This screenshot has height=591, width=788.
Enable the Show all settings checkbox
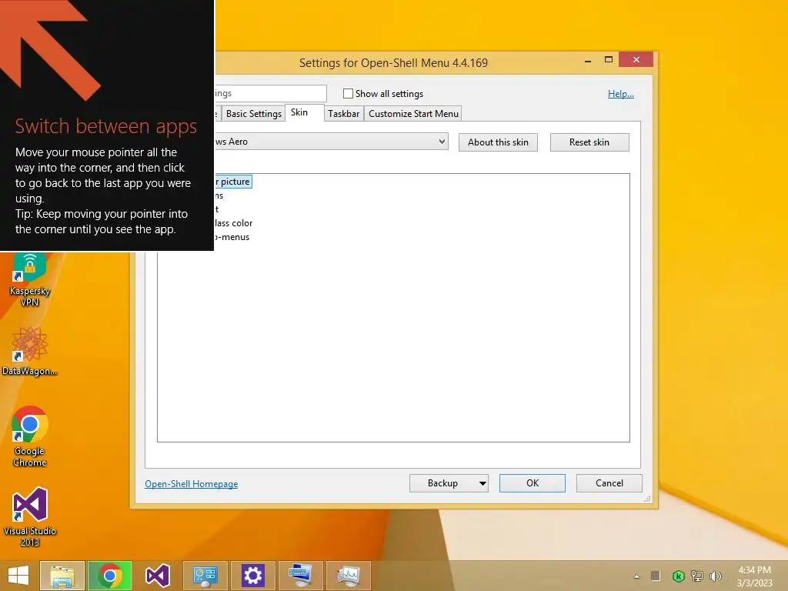point(348,93)
